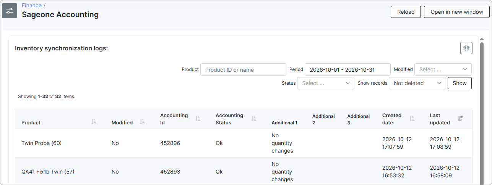Click Modified value No for QA41 Fix1b Twin
The height and width of the screenshot is (185, 492).
(115, 172)
